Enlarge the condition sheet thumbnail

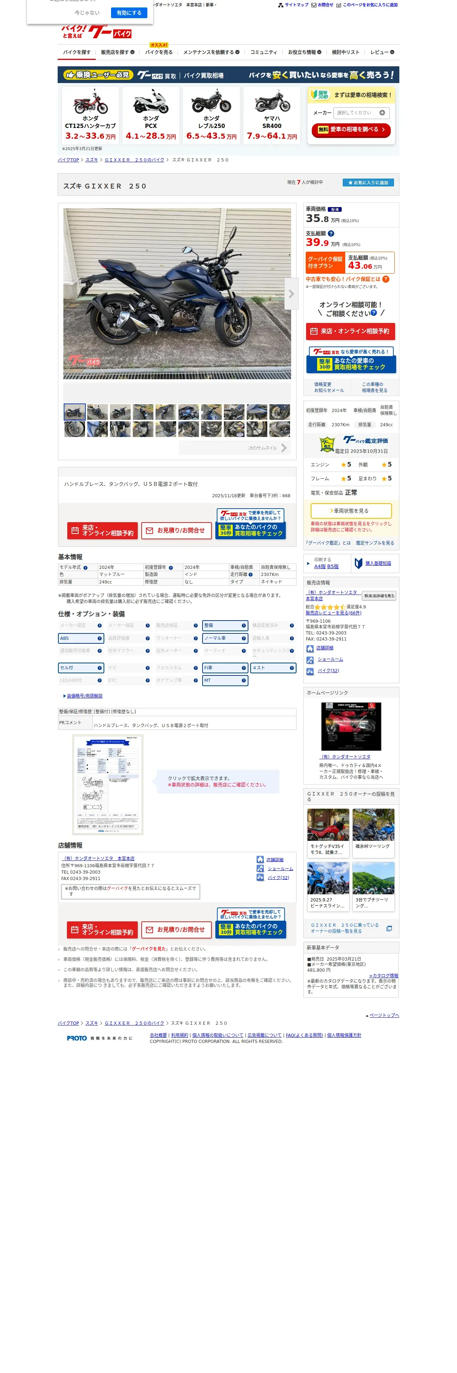point(108,784)
